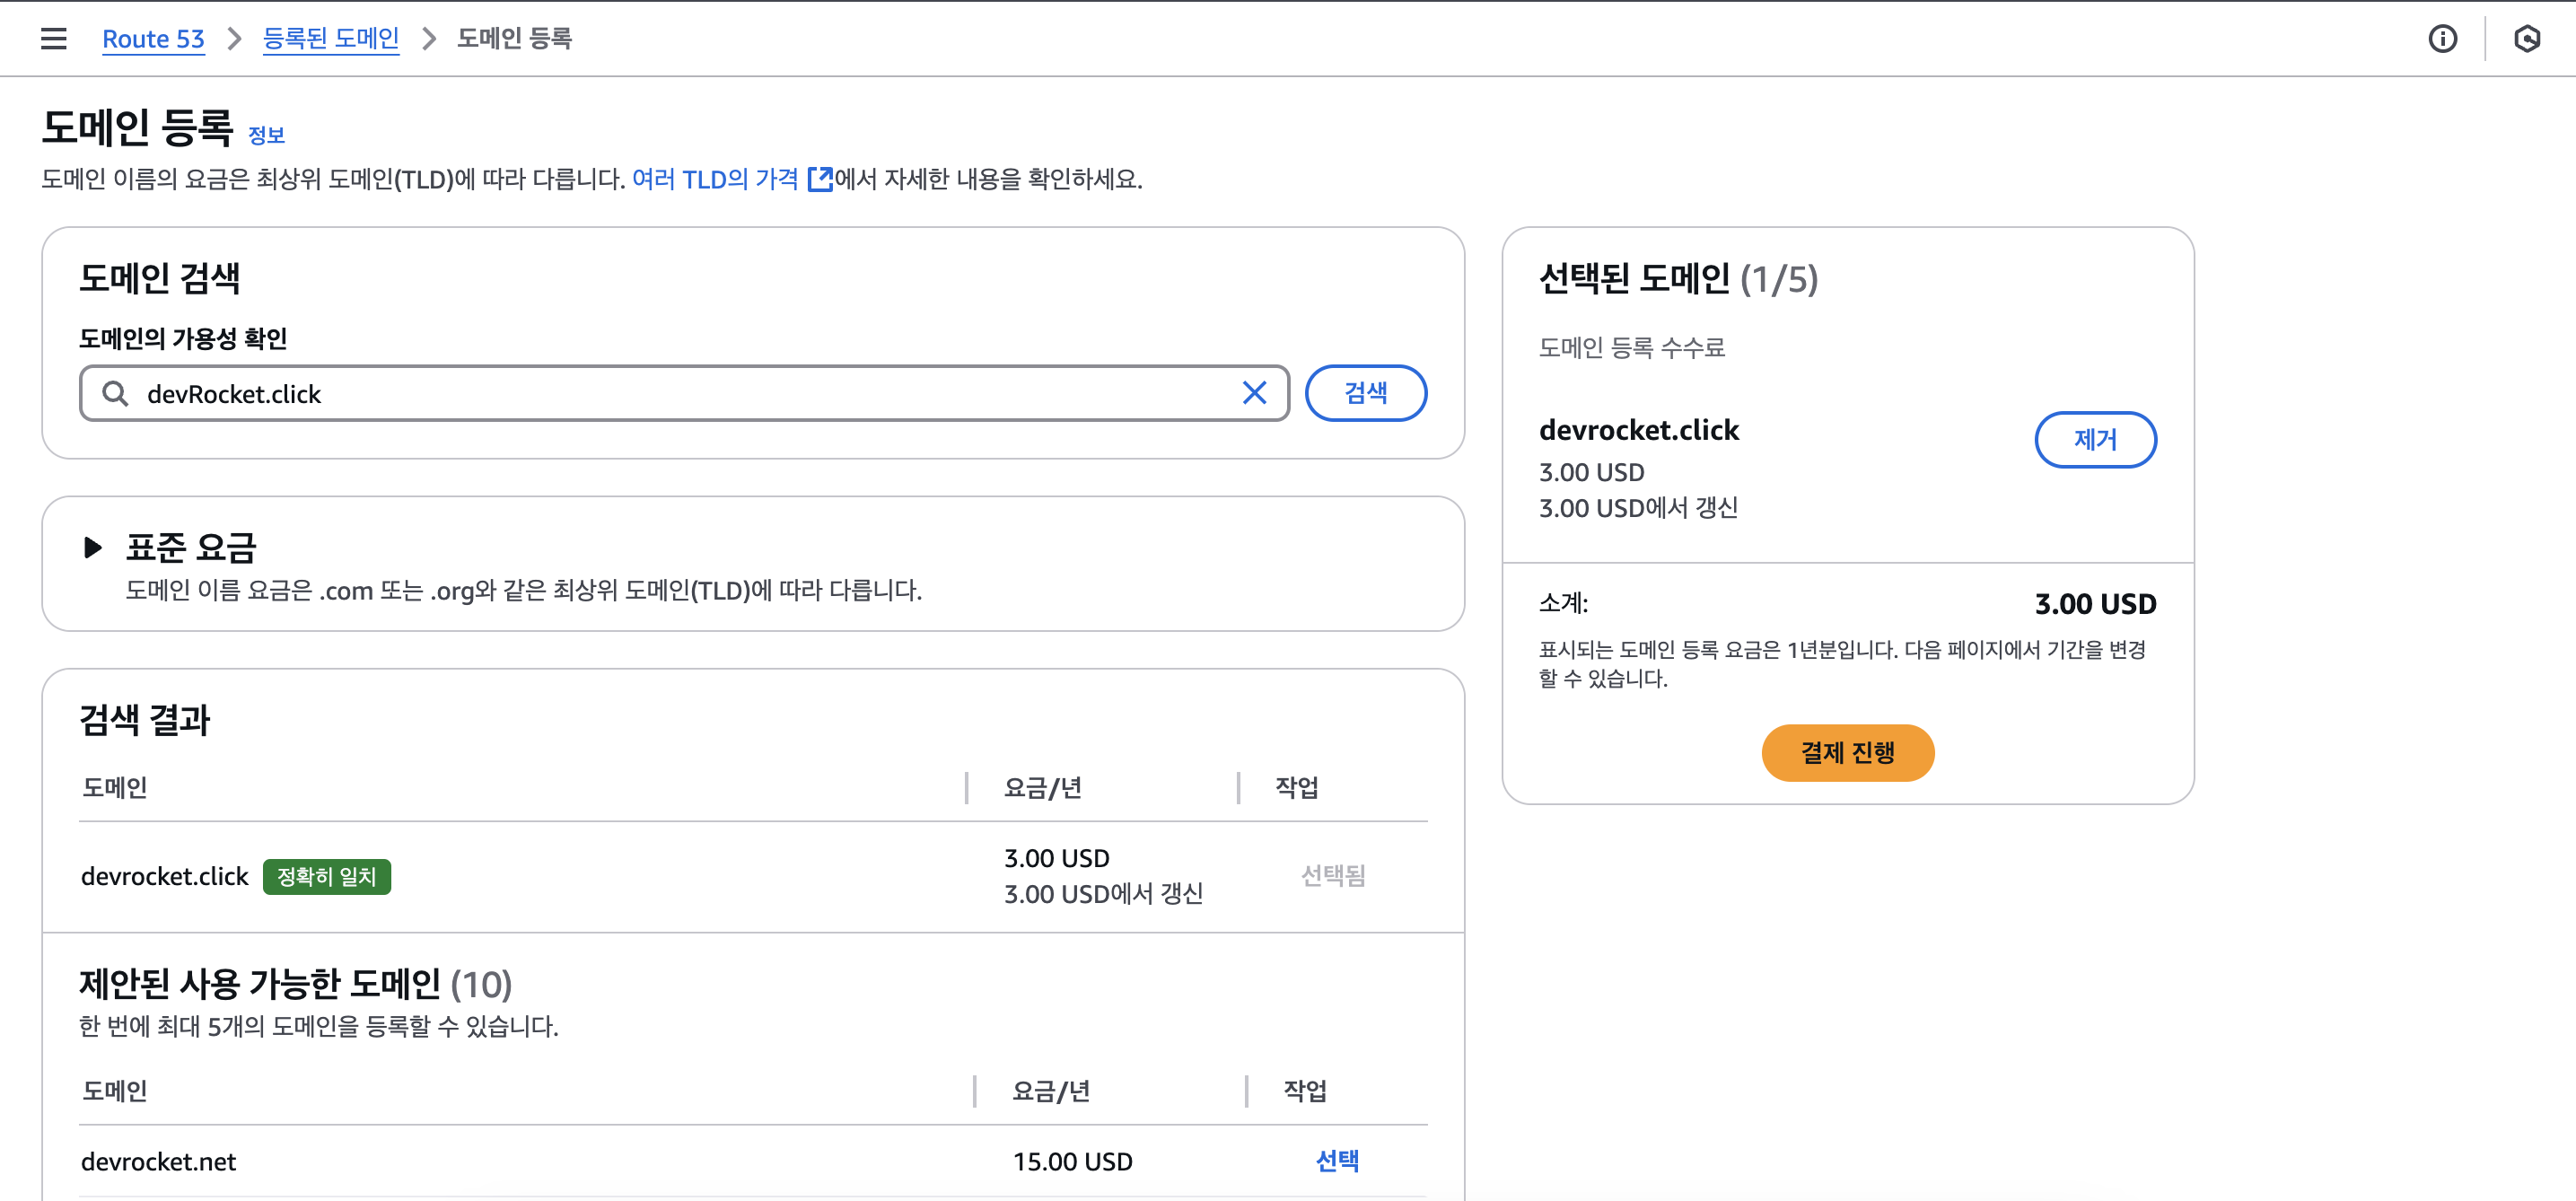
Task: Click the 결제 진행 checkout button
Action: coord(1846,752)
